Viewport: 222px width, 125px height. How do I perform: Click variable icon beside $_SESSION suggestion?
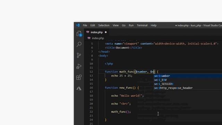tap(156, 84)
